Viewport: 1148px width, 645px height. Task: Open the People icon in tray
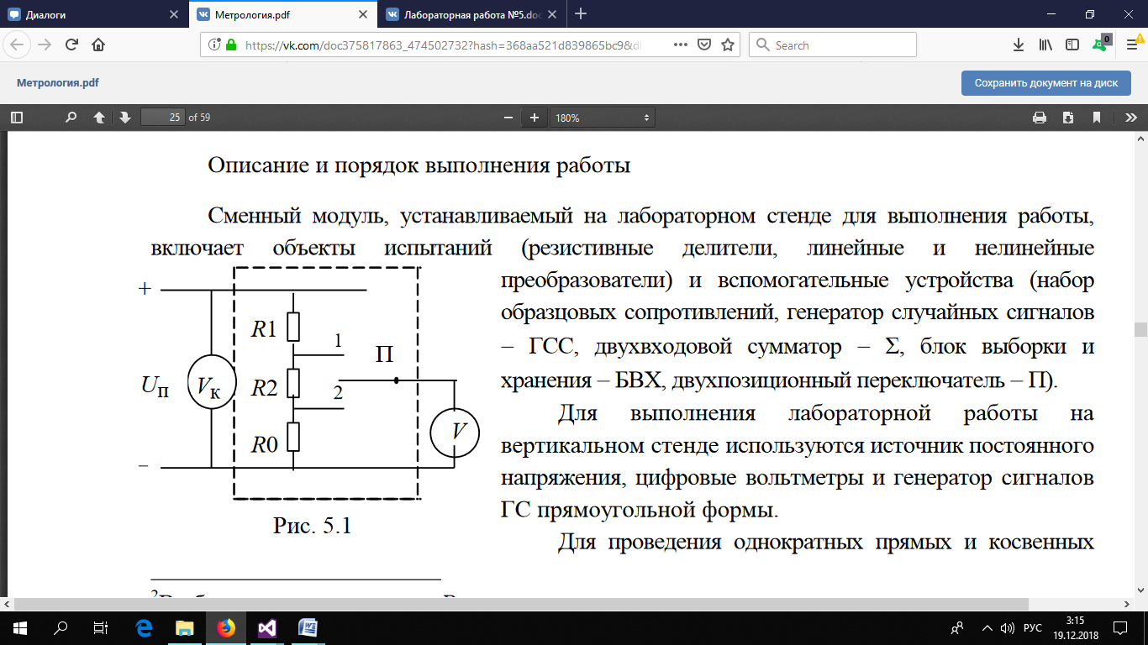956,628
